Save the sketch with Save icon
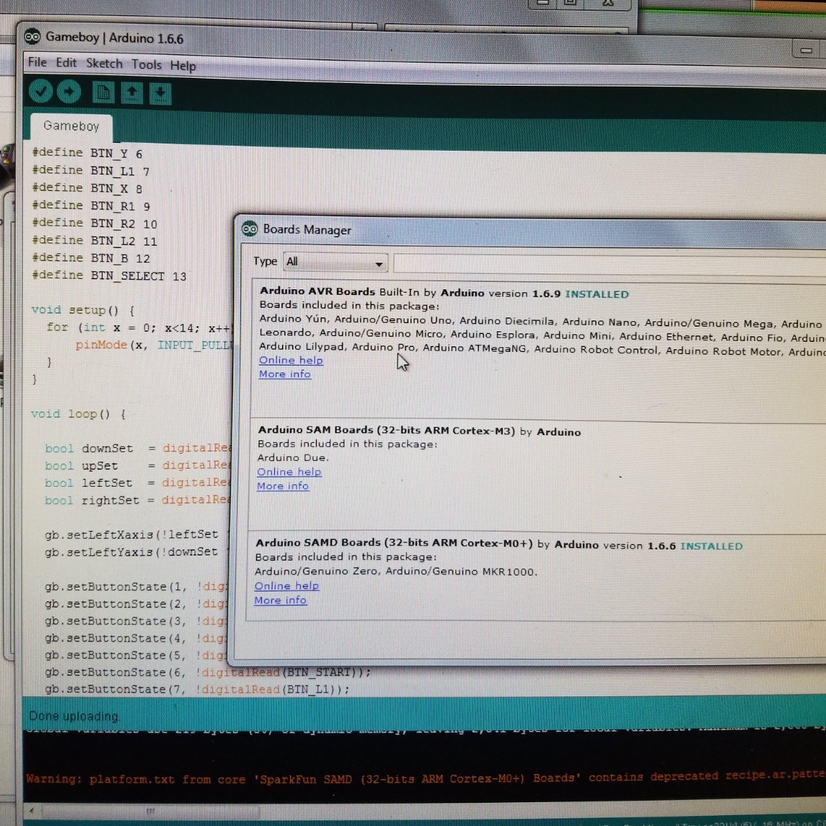The height and width of the screenshot is (826, 826). coord(160,94)
